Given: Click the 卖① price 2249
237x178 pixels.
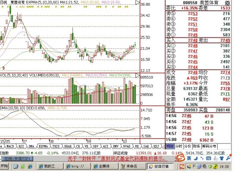Looking at the screenshot, I should (193, 35).
